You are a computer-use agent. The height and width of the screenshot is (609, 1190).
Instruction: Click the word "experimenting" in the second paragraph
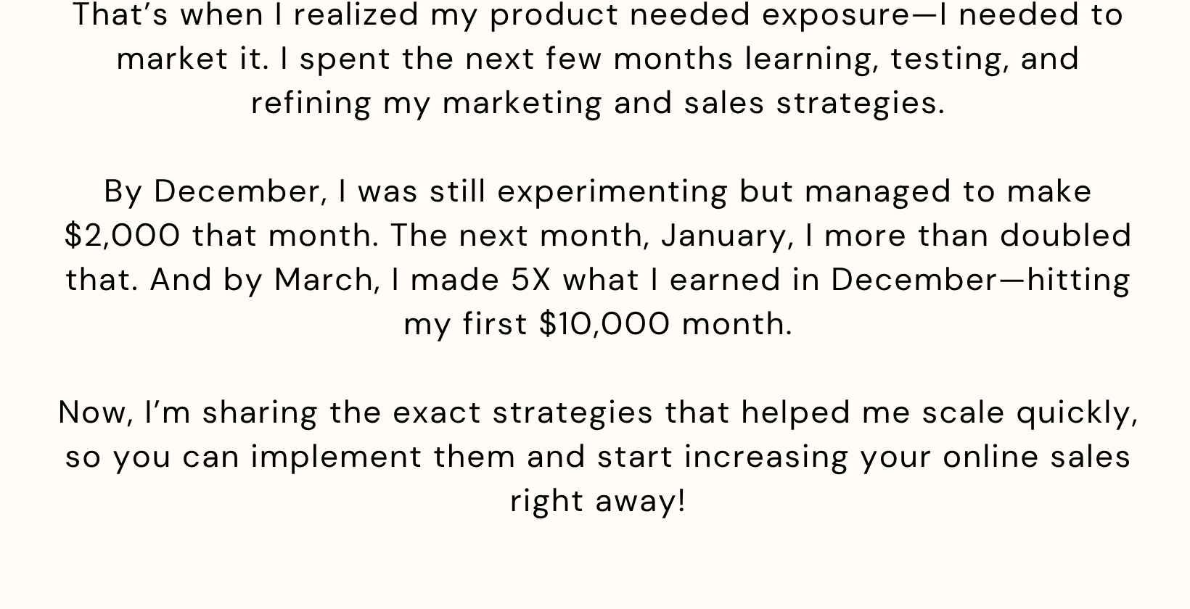pos(612,192)
